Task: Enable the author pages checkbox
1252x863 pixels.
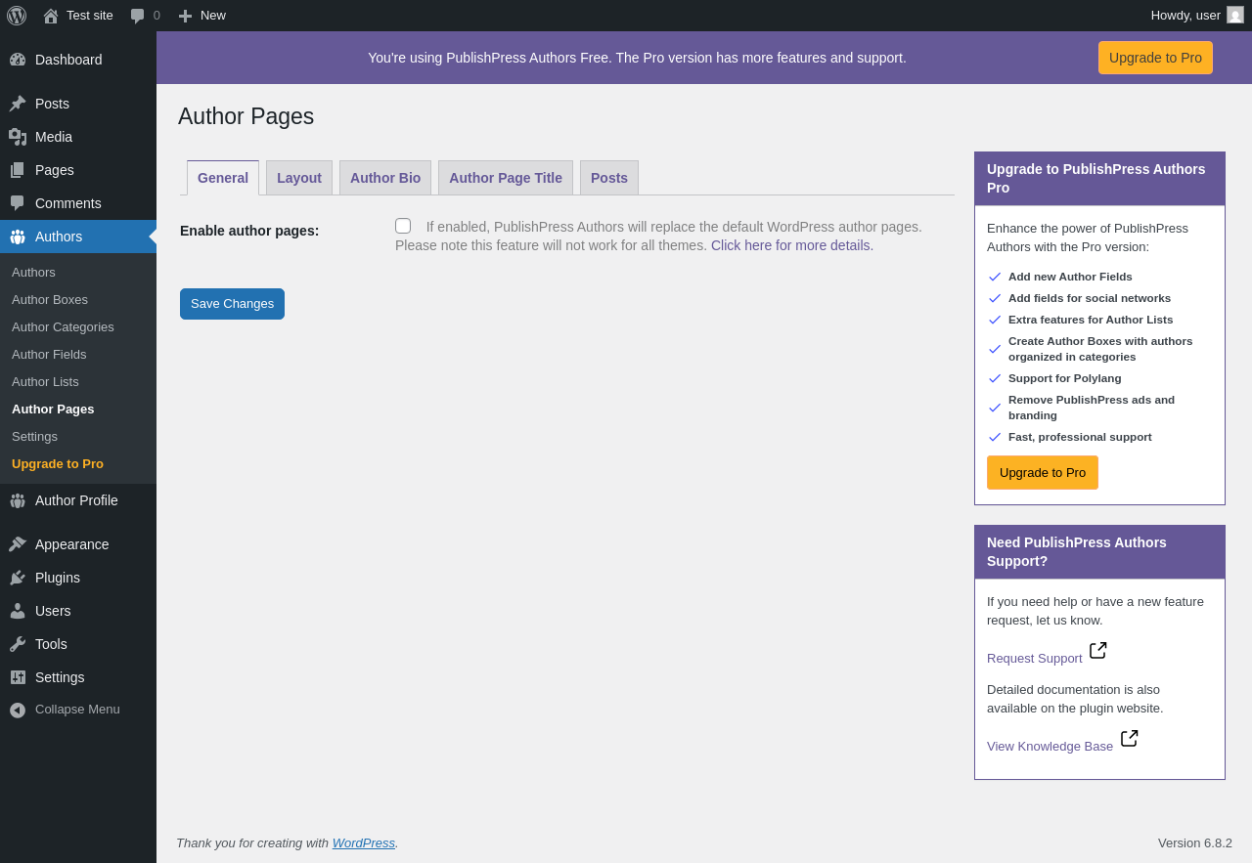Action: point(403,226)
